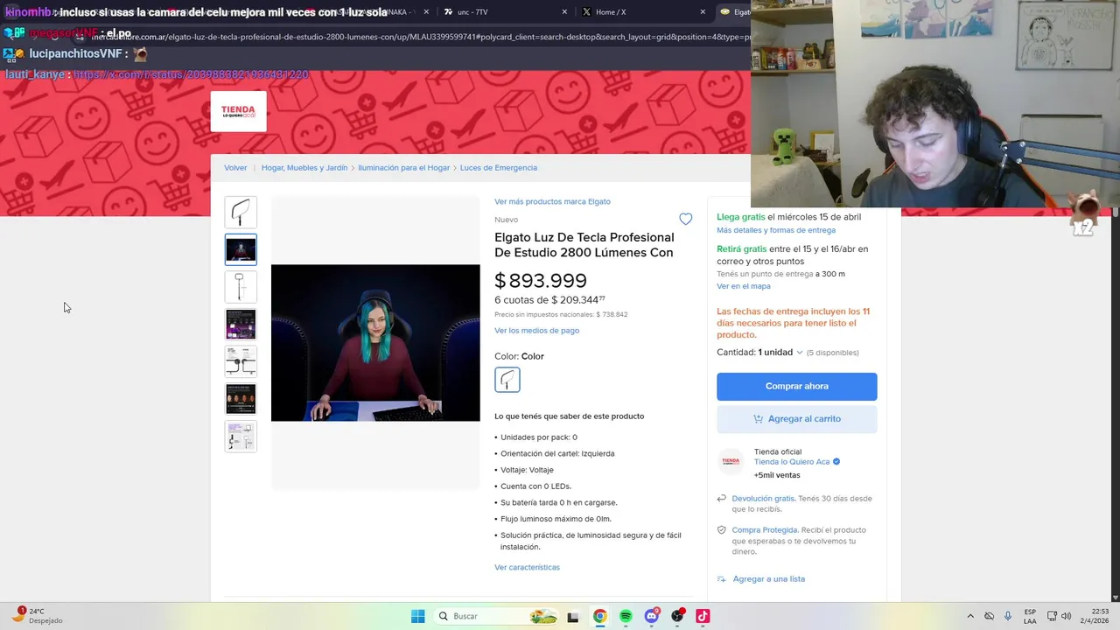Choose the Color variant swatch
This screenshot has width=1120, height=630.
tap(507, 380)
